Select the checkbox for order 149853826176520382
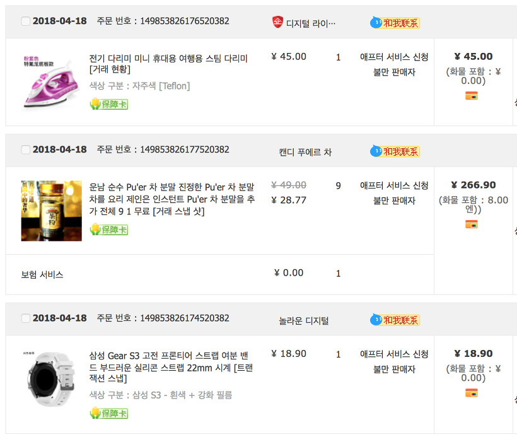Screen dimensions: 517x437 (25, 21)
